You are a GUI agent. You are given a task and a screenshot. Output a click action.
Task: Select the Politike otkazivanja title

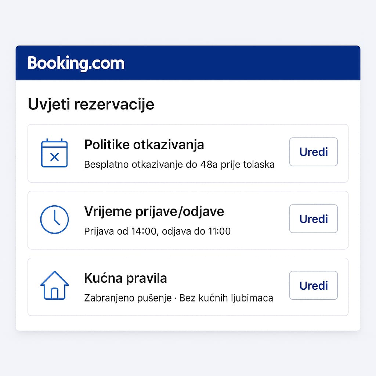[x=144, y=144]
